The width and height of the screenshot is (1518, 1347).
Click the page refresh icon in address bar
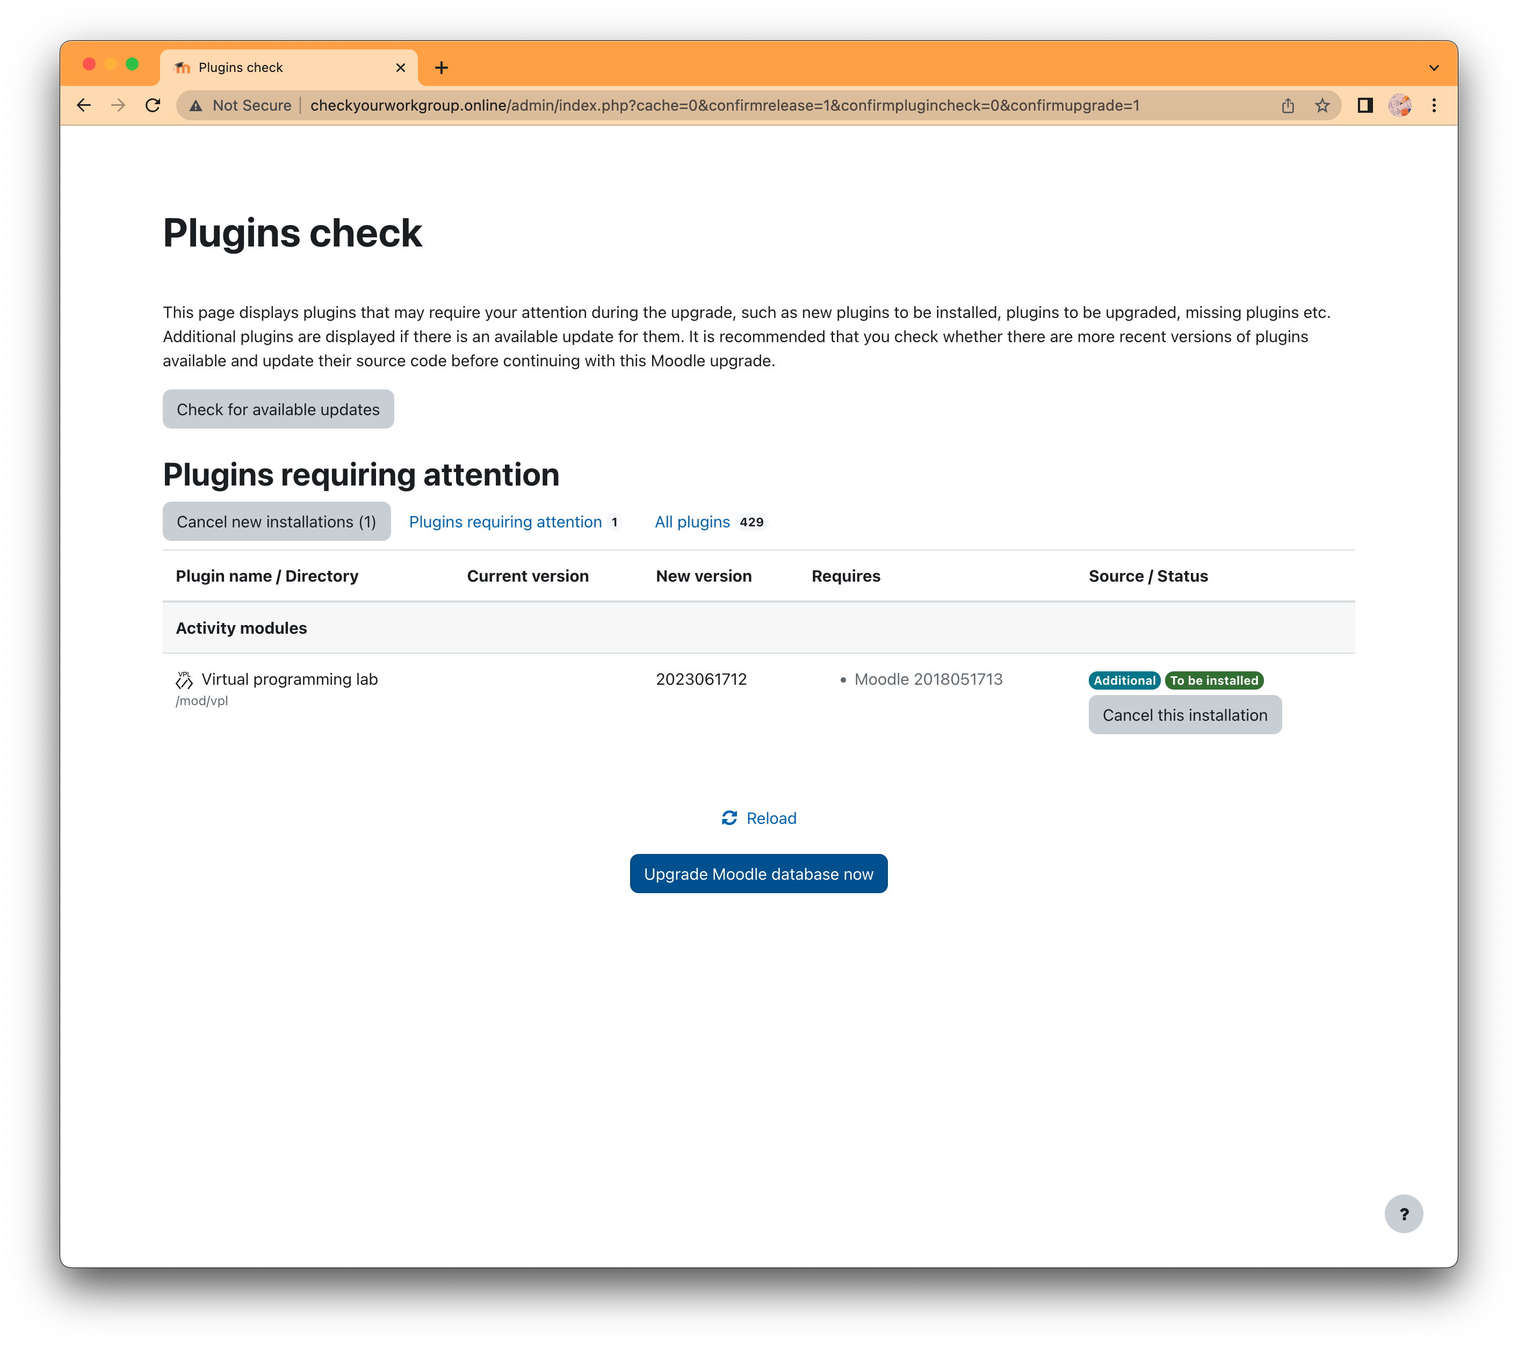click(x=151, y=105)
